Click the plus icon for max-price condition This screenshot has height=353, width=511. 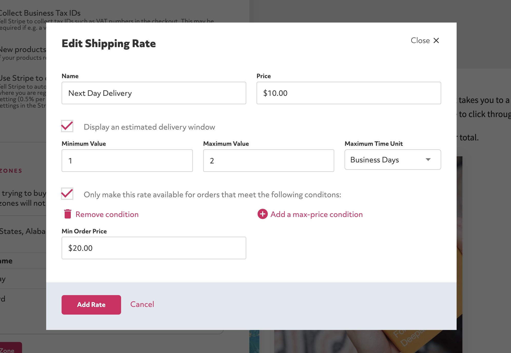262,214
